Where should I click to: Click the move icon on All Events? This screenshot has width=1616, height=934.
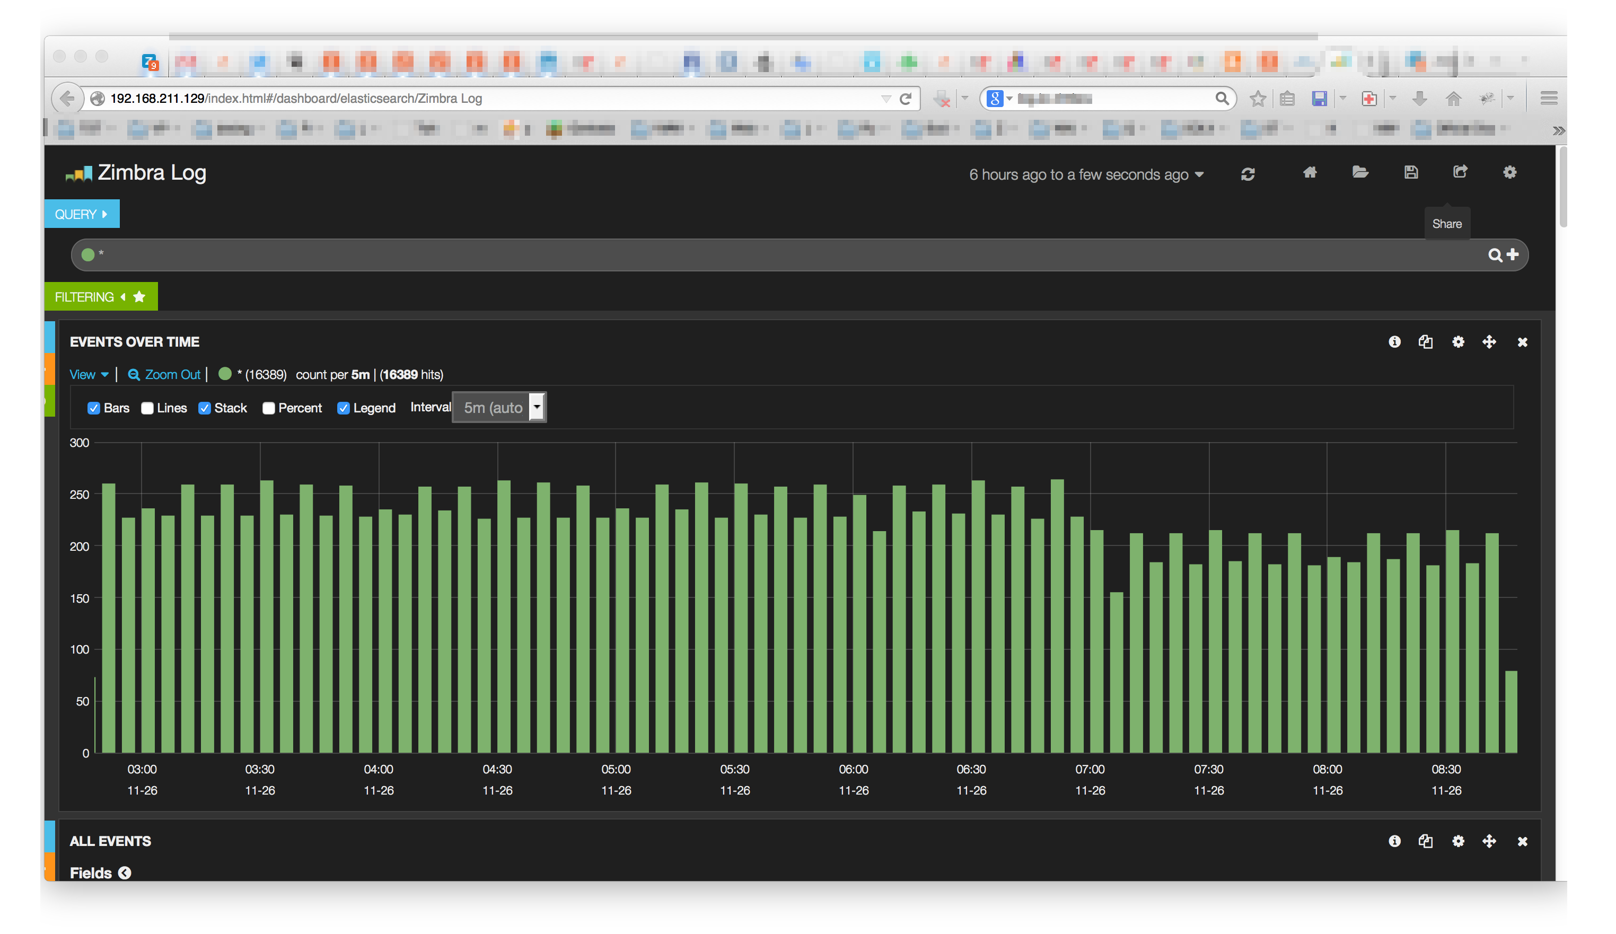[1489, 841]
